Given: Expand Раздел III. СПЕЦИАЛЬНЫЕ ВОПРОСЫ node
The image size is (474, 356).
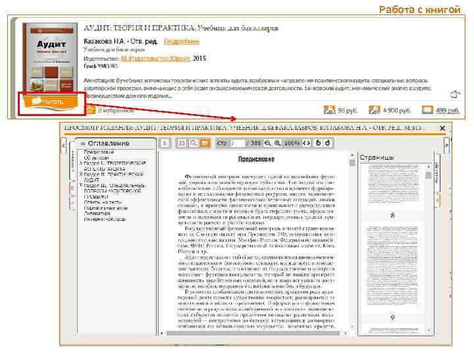Looking at the screenshot, I should [81, 185].
